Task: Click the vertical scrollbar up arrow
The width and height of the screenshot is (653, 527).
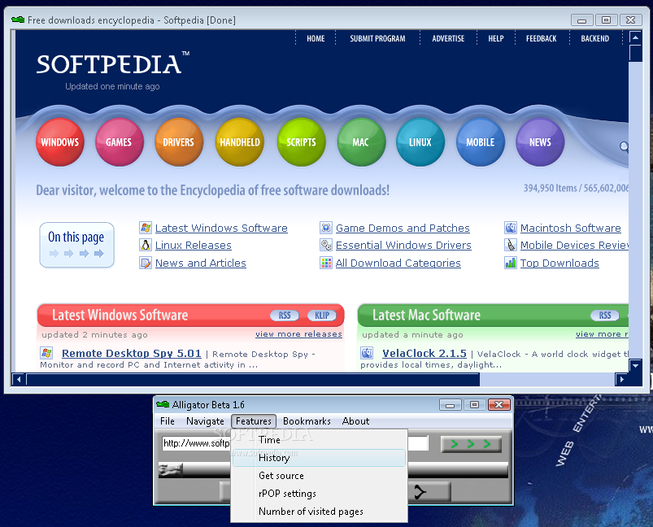Action: pos(635,37)
